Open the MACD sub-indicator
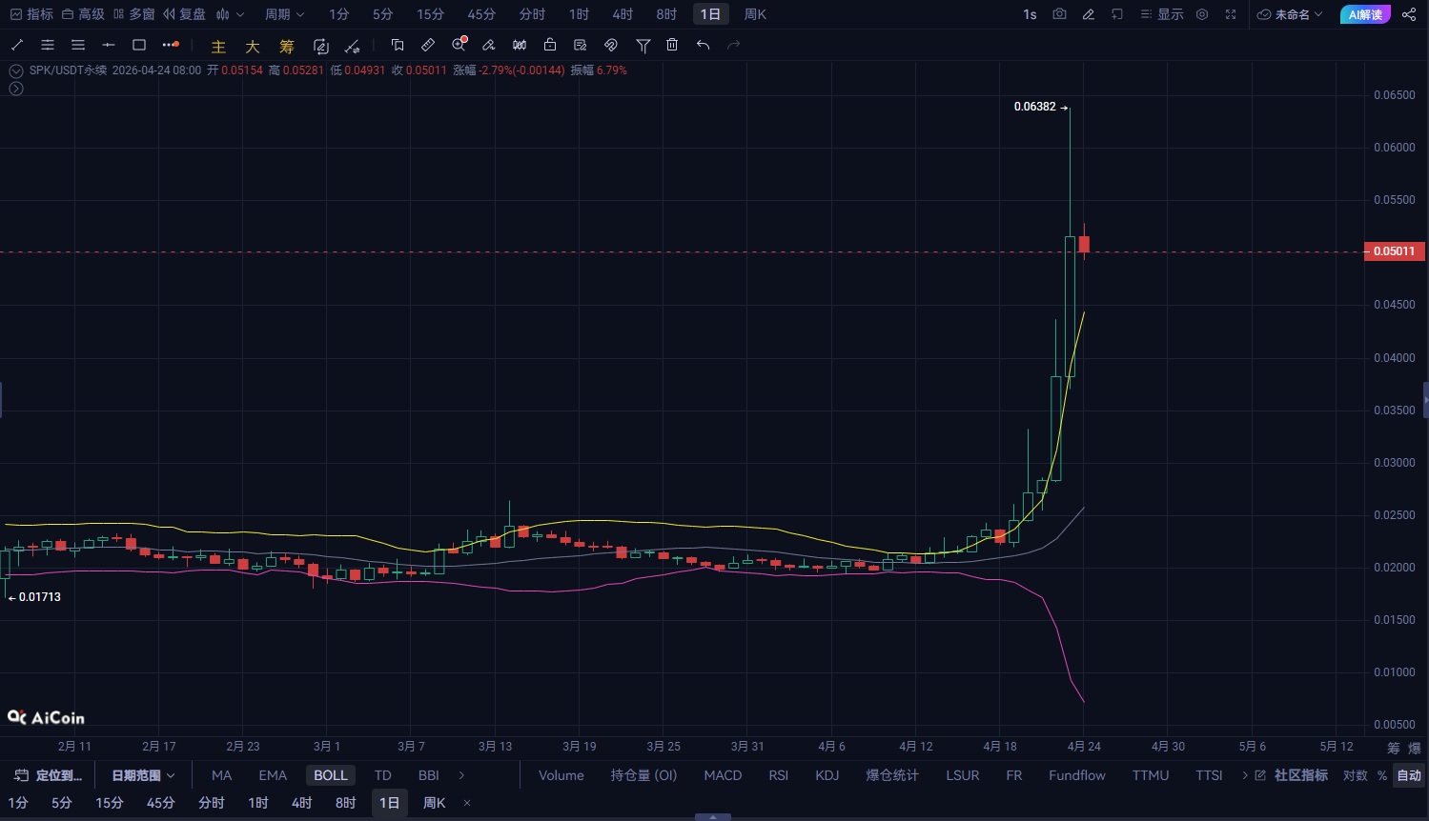 [723, 775]
